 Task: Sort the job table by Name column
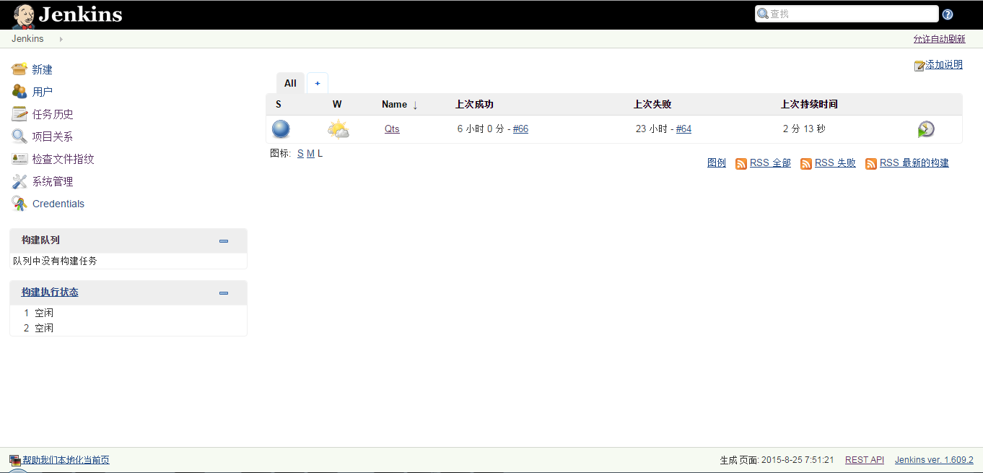coord(394,105)
